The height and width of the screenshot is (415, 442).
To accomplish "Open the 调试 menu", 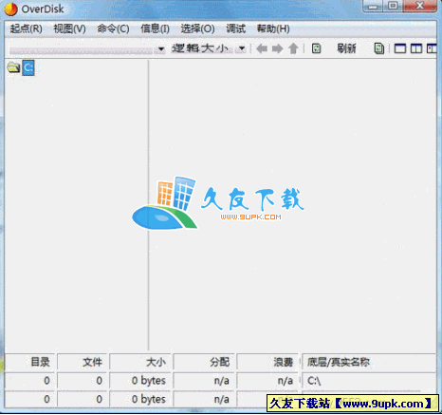I will [x=235, y=28].
